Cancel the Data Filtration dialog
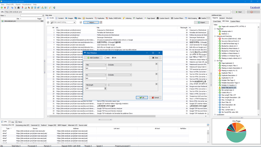This screenshot has width=261, height=147. coord(155,97)
